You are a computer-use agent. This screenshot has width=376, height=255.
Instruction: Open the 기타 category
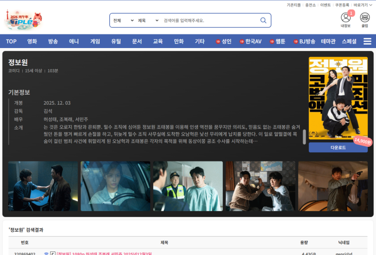pyautogui.click(x=200, y=41)
